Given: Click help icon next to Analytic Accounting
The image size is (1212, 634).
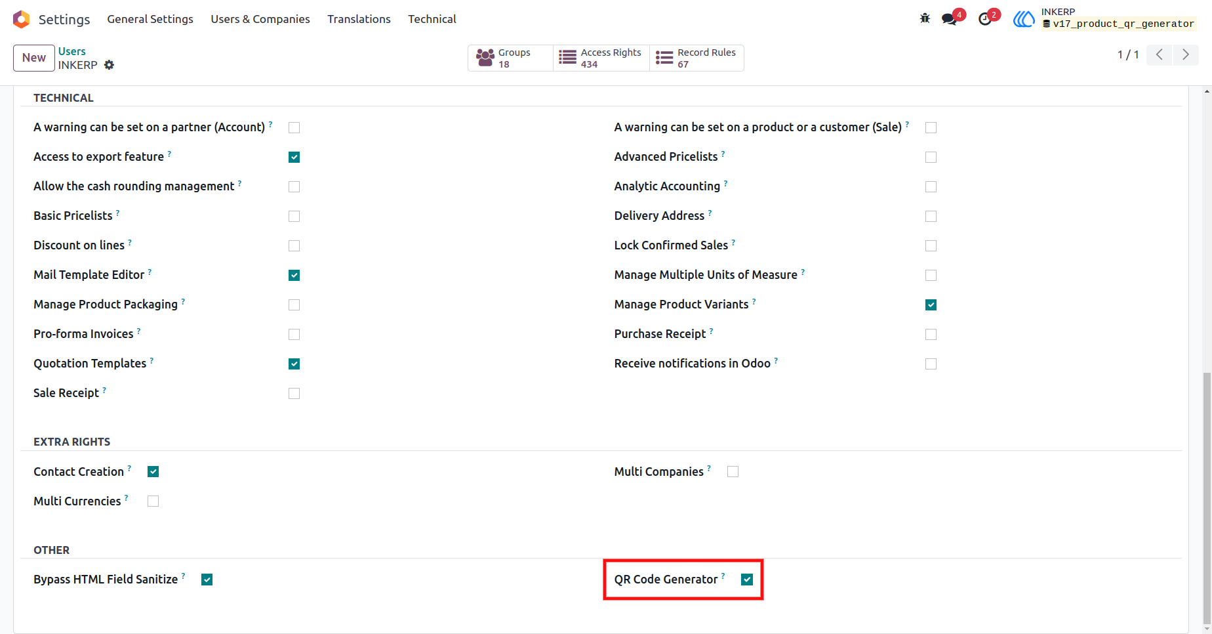Looking at the screenshot, I should click(x=725, y=182).
